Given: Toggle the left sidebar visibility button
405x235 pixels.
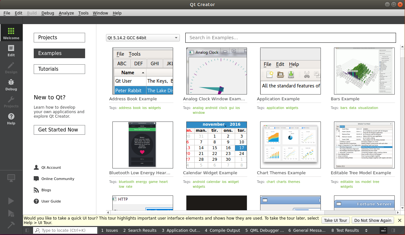Looking at the screenshot, I should 27,230.
